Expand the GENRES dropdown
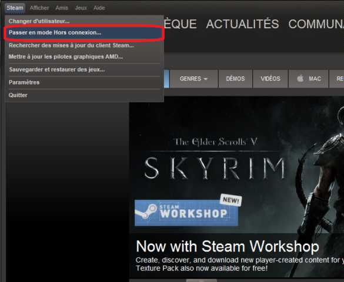 coord(193,79)
